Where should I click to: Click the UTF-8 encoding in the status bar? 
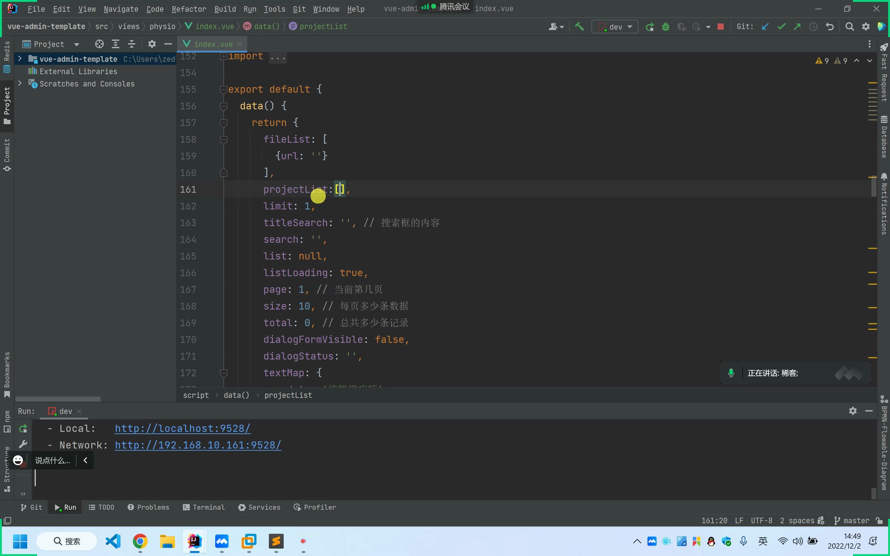click(x=761, y=520)
